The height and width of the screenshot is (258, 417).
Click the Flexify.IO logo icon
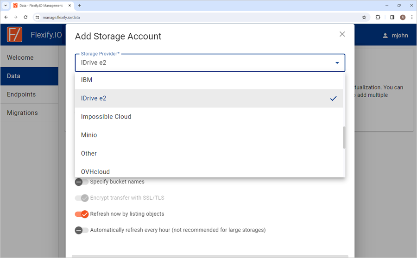(x=14, y=35)
